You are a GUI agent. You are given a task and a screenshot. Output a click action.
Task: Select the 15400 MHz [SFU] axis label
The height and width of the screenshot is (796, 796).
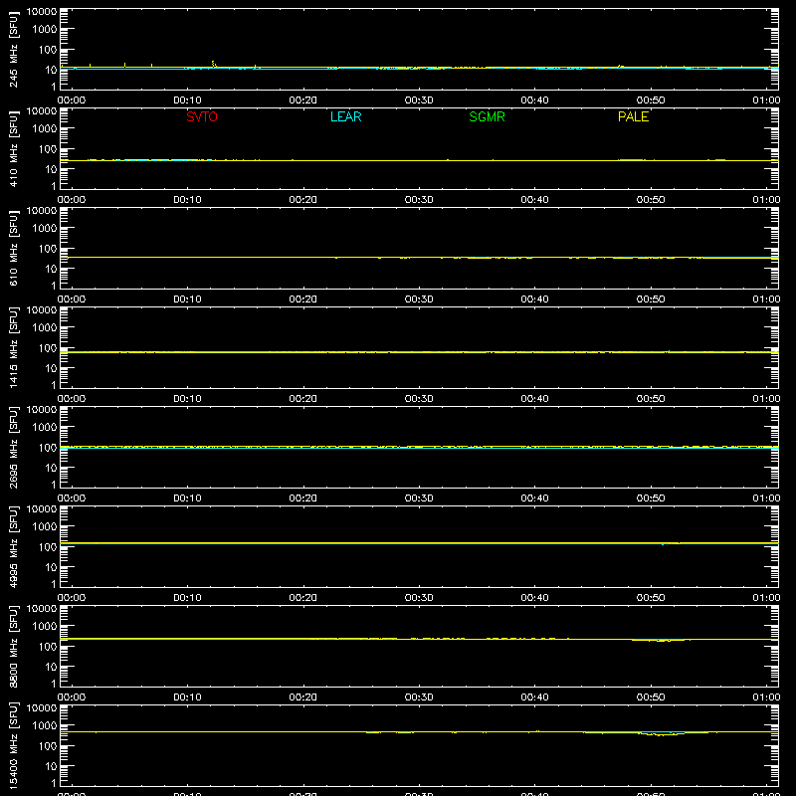(14, 745)
